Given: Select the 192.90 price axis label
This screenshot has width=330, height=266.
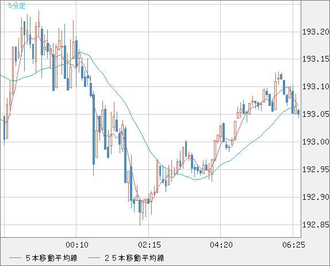Looking at the screenshot, I should [x=316, y=197].
